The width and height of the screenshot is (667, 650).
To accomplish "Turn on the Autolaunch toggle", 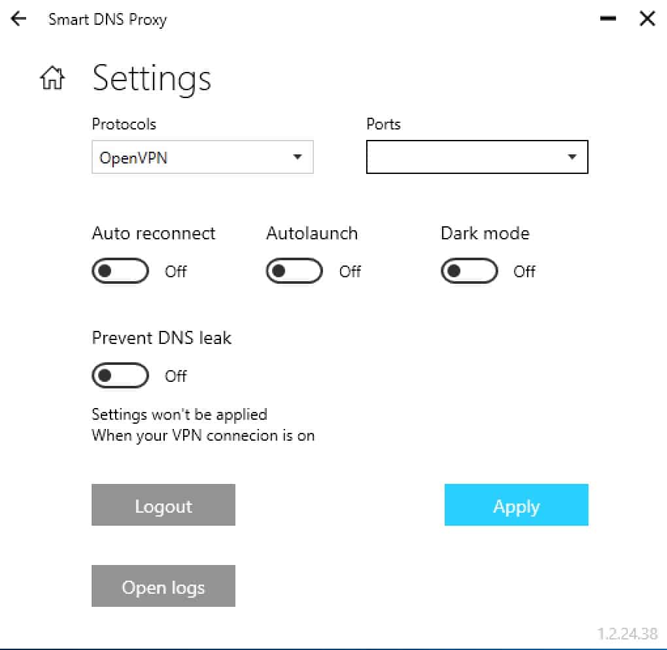I will [294, 271].
